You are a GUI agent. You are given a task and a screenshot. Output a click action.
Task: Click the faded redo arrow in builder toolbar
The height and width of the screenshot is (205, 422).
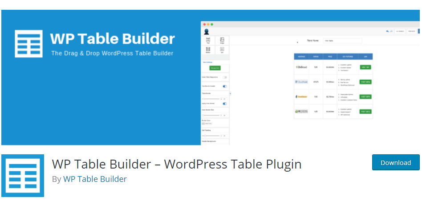[391, 31]
